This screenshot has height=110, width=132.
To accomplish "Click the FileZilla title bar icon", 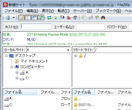I will tap(5, 5).
